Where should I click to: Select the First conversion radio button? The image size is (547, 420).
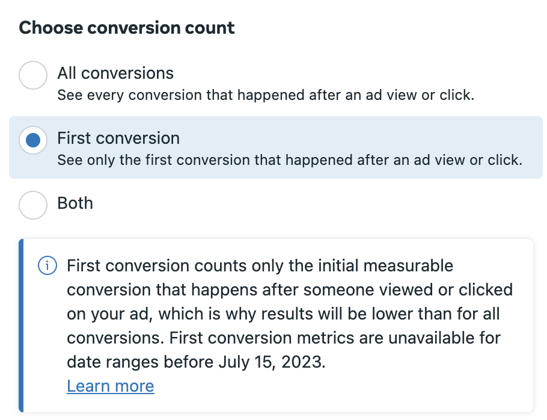coord(33,140)
